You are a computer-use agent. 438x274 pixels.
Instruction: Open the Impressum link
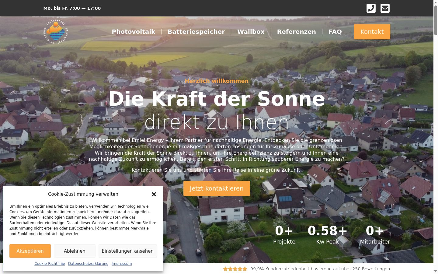click(x=122, y=264)
